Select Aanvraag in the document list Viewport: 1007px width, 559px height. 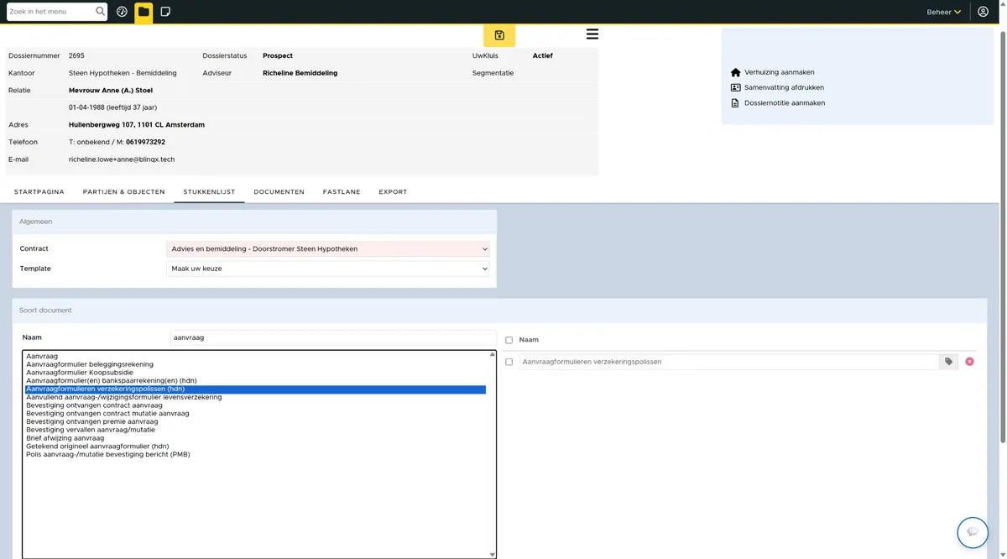click(x=255, y=357)
